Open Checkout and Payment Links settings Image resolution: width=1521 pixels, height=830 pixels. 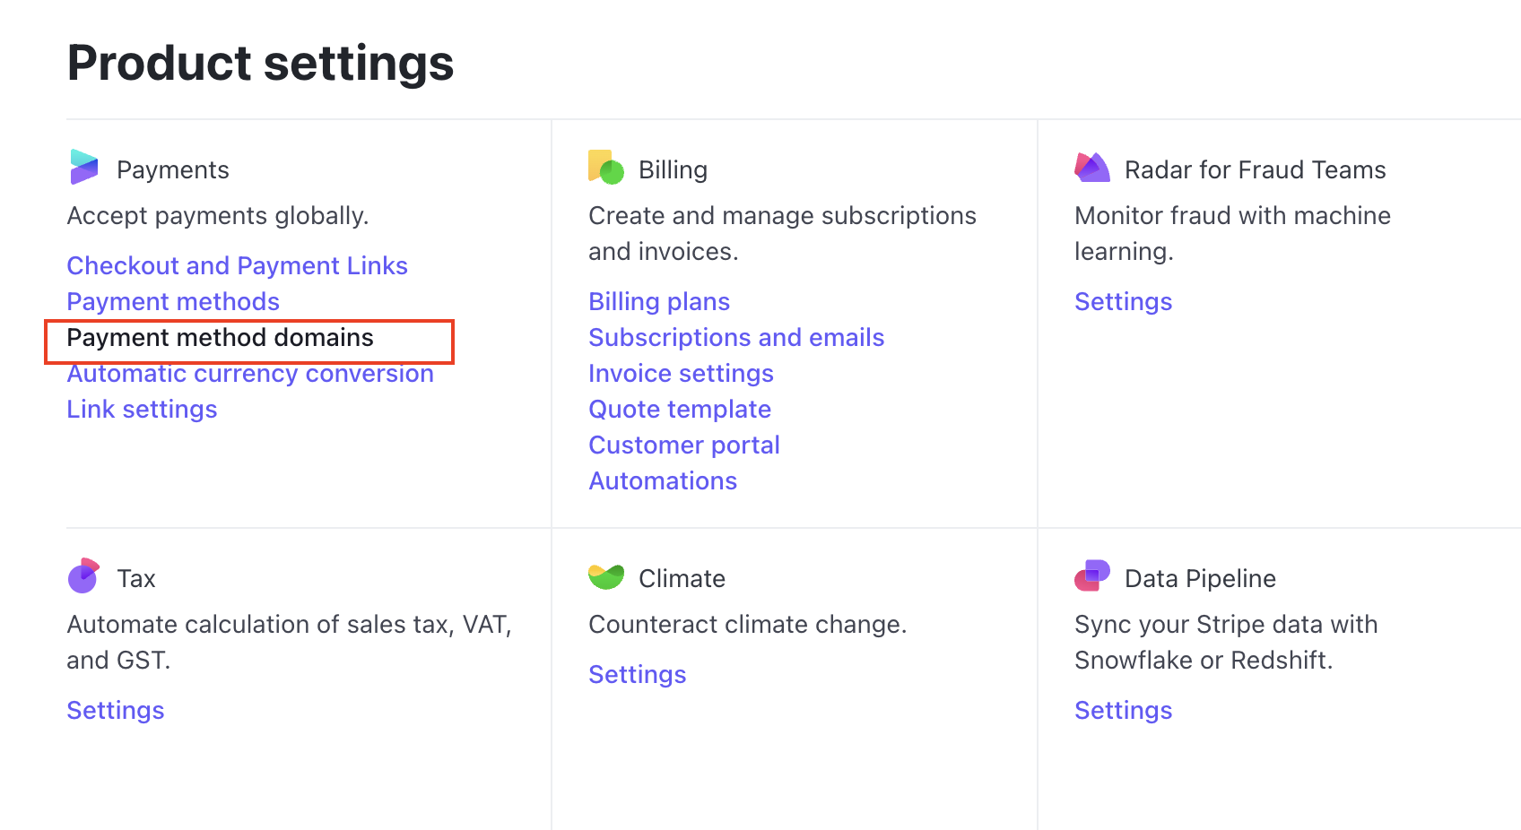pos(237,266)
